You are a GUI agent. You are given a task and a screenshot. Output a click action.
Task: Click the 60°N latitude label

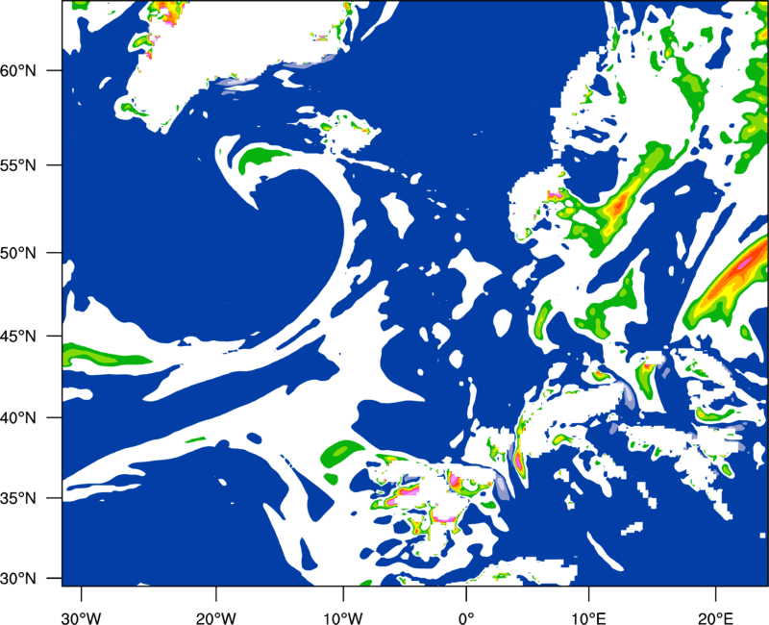(x=18, y=70)
